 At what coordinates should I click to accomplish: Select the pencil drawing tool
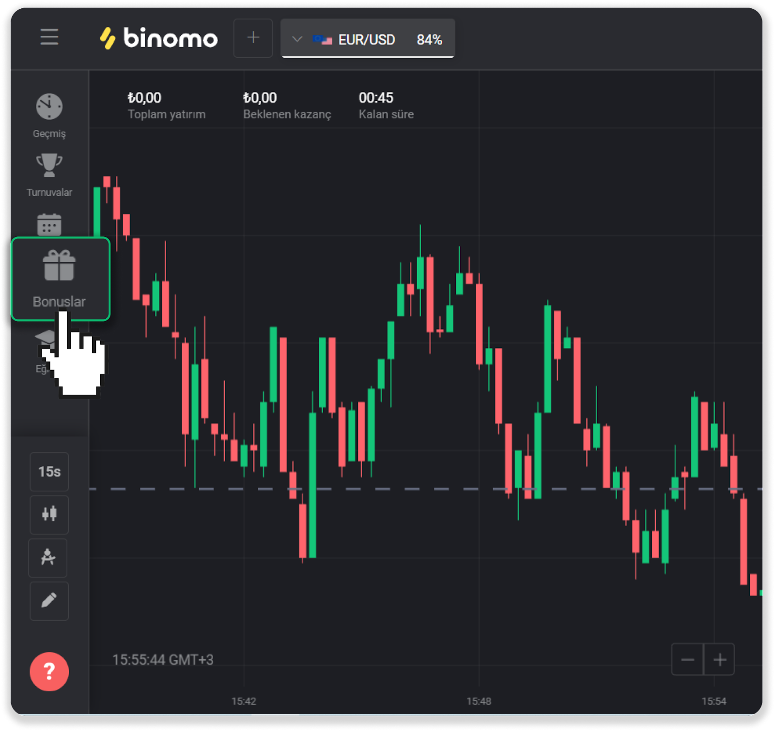49,601
